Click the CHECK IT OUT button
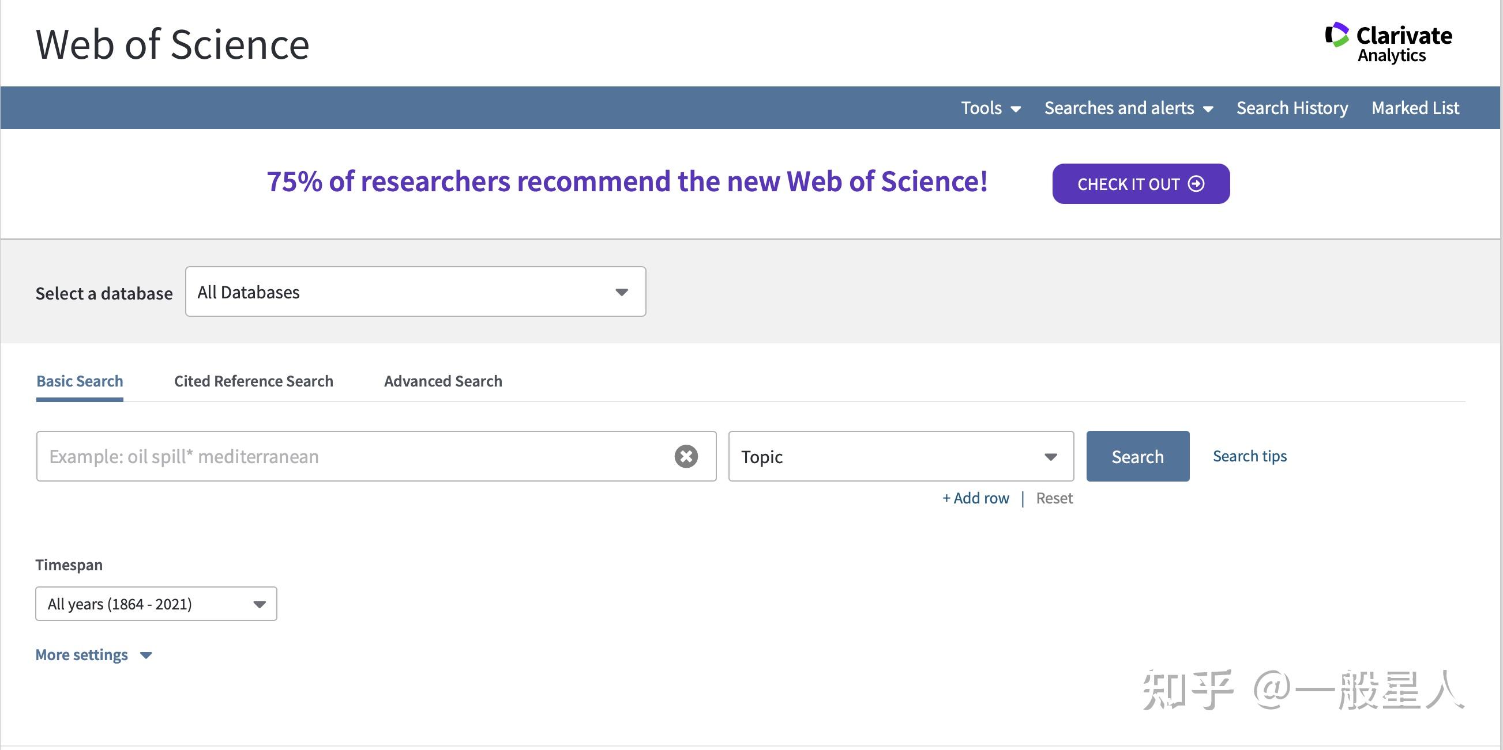 (x=1141, y=184)
